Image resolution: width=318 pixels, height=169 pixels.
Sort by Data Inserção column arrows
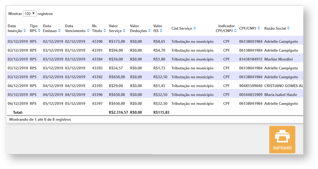[25, 31]
